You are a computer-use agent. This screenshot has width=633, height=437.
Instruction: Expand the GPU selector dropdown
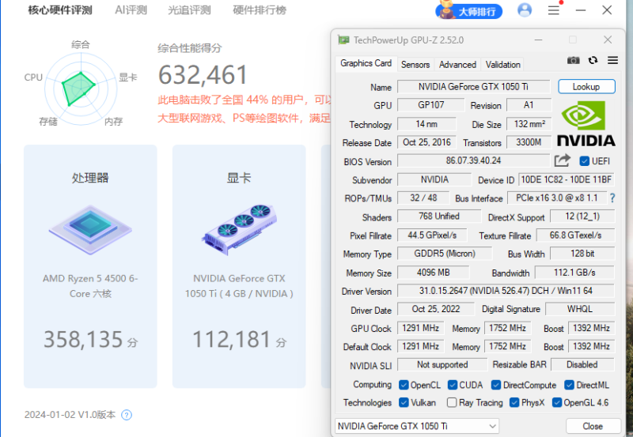coord(417,426)
